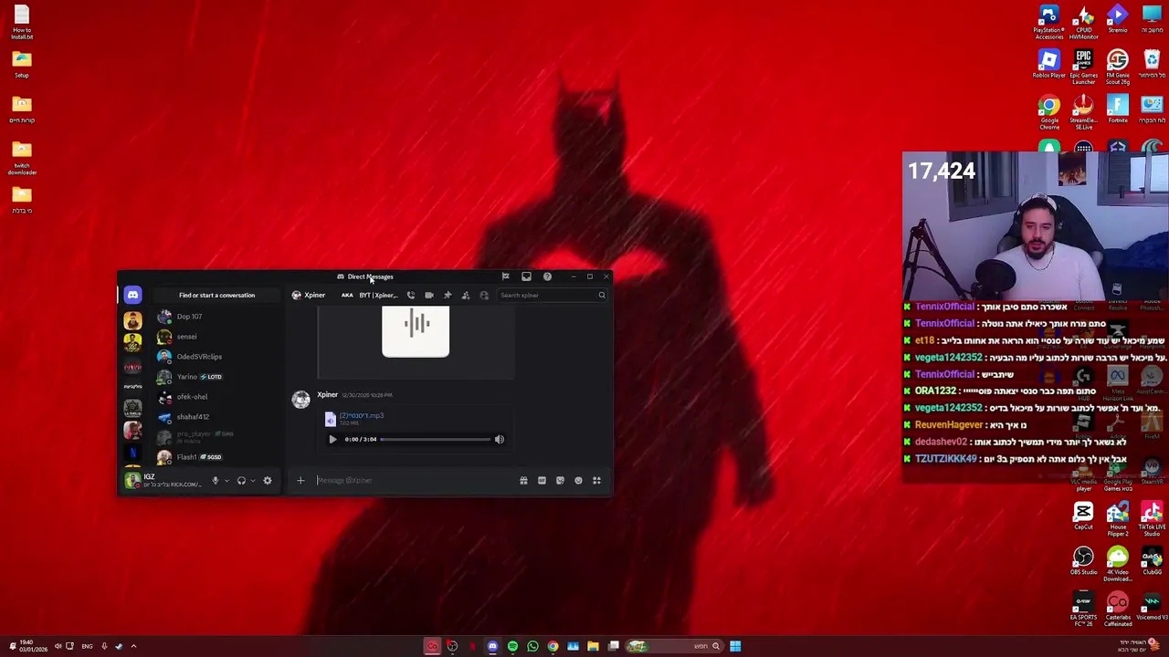
Task: Open Windows Start button in taskbar
Action: tap(735, 646)
